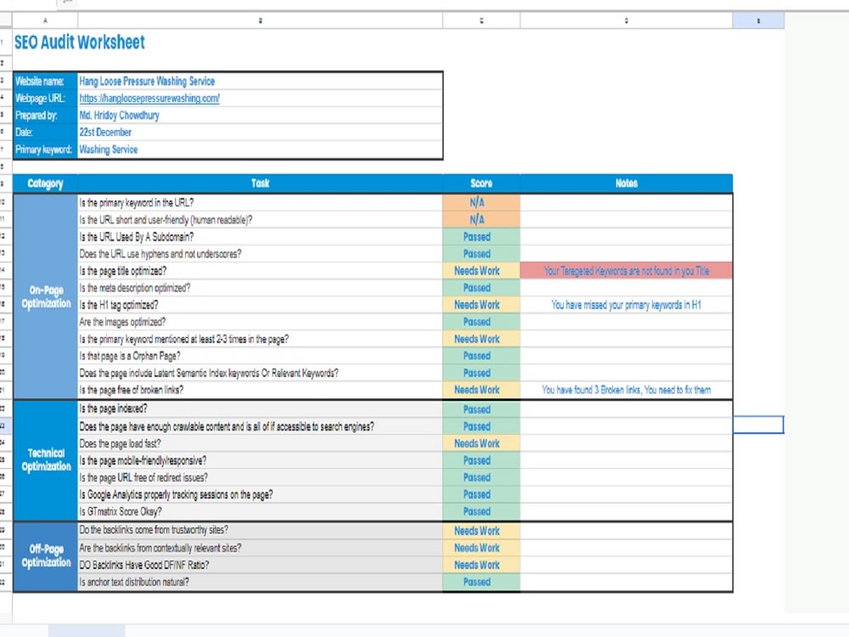Click note about 3 Broken links found
The height and width of the screenshot is (637, 849).
627,390
